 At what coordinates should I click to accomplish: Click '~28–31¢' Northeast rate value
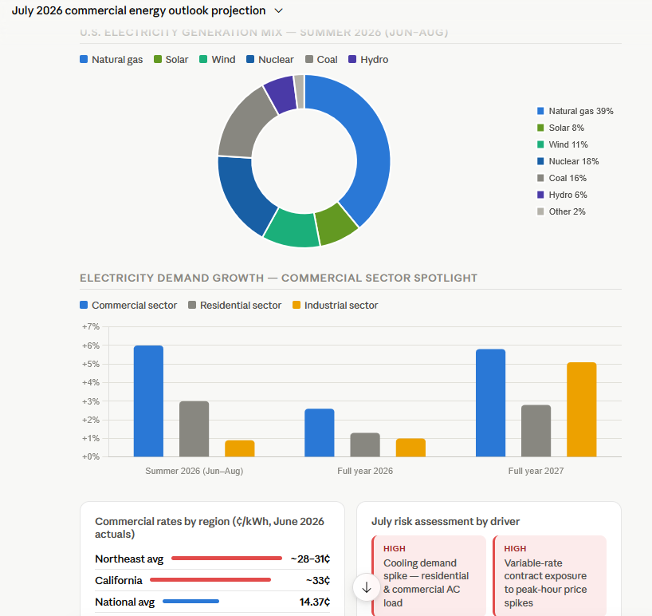click(x=310, y=559)
